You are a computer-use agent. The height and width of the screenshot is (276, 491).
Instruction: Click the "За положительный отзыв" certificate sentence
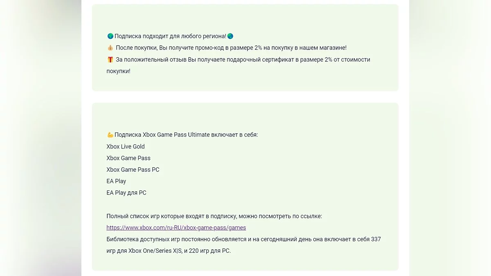pos(243,60)
